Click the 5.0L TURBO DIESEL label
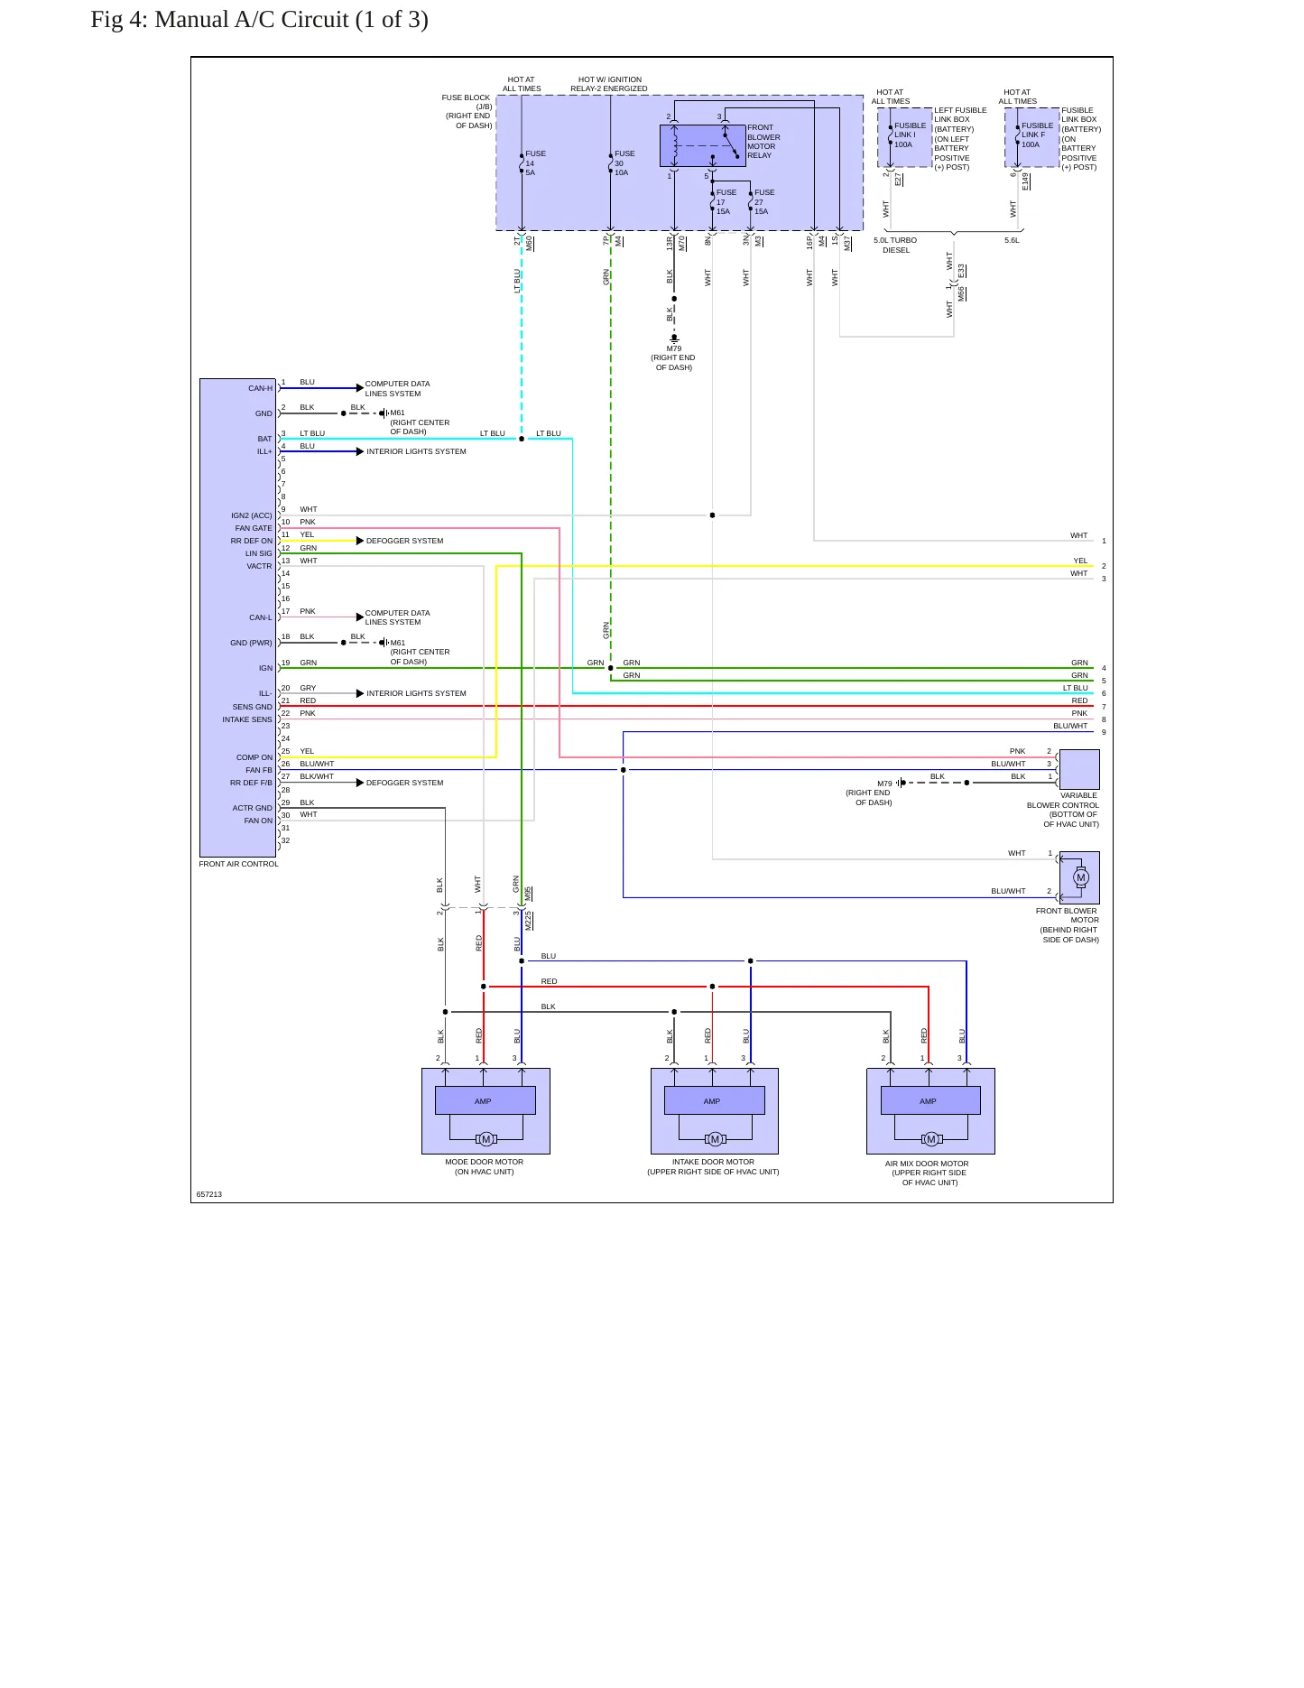Viewport: 1304px width, 1688px height. 895,246
